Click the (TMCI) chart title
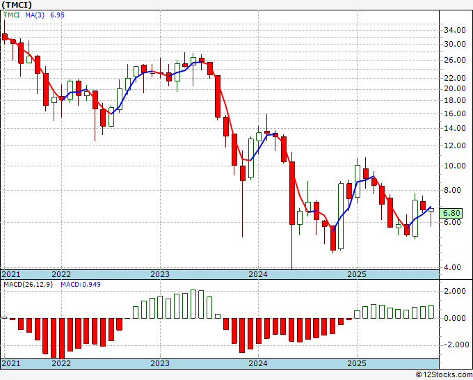Screen dimensions: 473x380 tap(16, 5)
